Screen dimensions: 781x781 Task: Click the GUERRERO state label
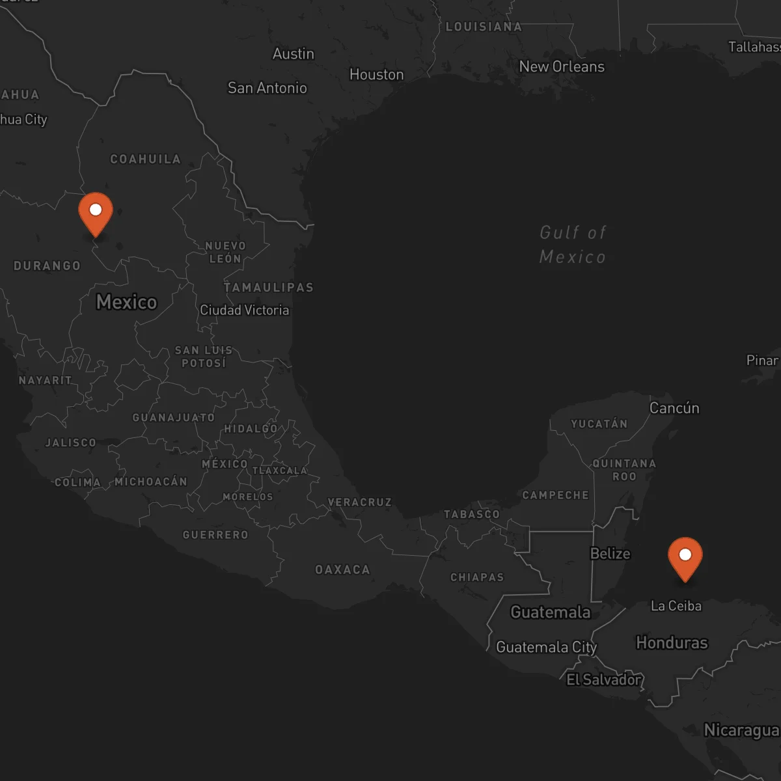point(215,535)
